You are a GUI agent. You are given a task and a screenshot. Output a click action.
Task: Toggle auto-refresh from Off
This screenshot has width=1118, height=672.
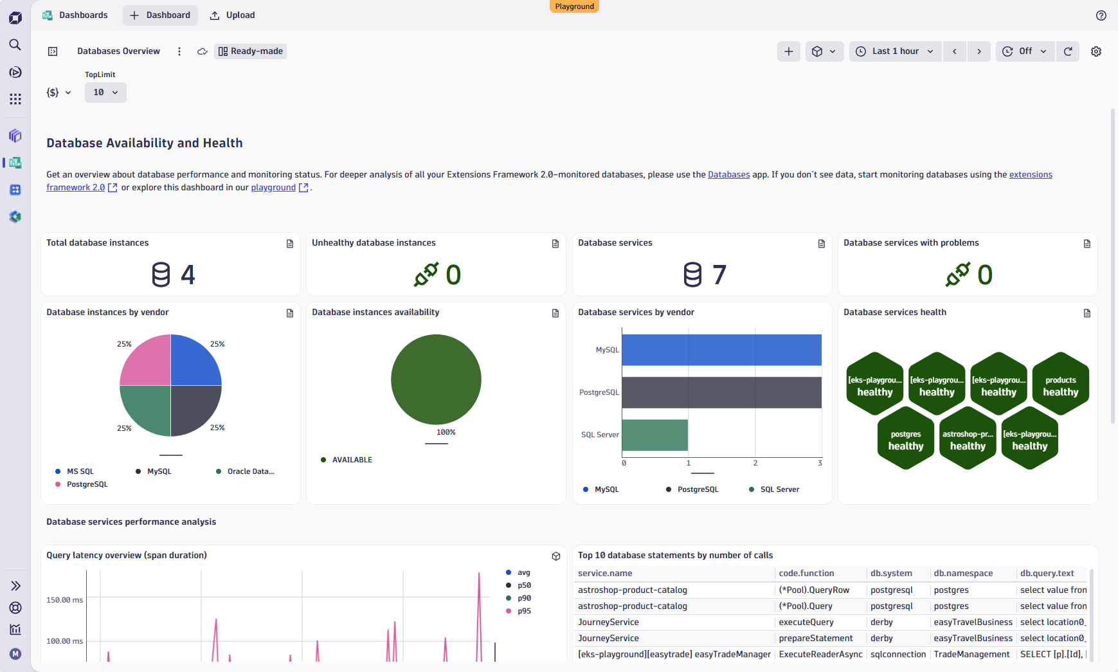pos(1024,51)
